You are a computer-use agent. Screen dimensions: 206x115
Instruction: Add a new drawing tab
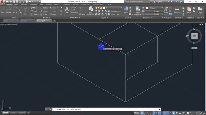click(x=55, y=21)
